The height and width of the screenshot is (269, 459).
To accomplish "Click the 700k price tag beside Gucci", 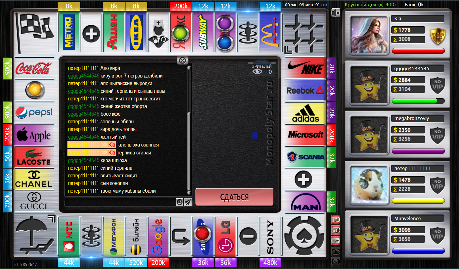I will point(8,201).
